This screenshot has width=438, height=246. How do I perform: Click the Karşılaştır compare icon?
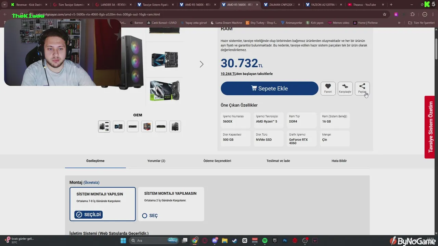coord(345,86)
